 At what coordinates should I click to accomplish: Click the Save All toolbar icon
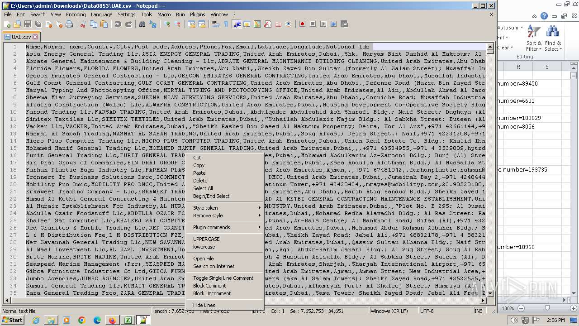[x=38, y=24]
